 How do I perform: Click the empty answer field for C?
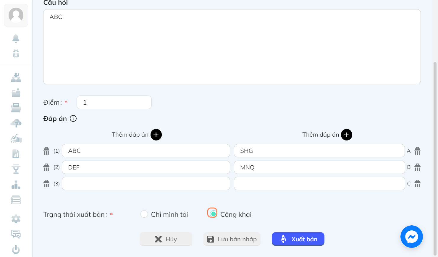click(319, 184)
